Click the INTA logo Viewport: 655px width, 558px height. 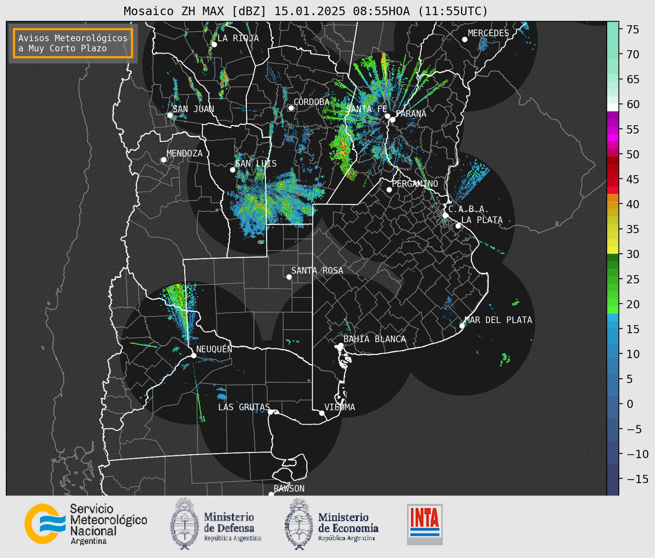click(x=425, y=524)
